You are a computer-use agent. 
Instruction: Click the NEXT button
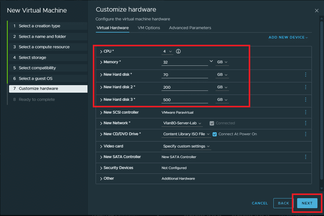coord(307,203)
